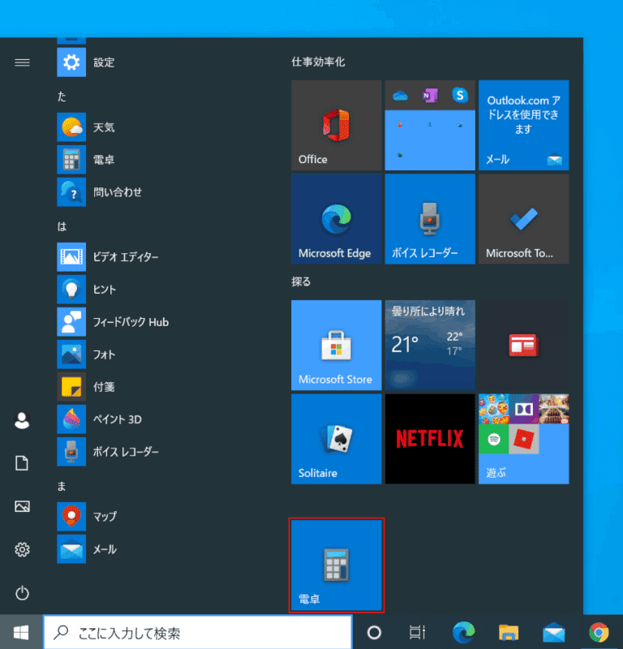Open Cortana circle on taskbar

pos(374,633)
